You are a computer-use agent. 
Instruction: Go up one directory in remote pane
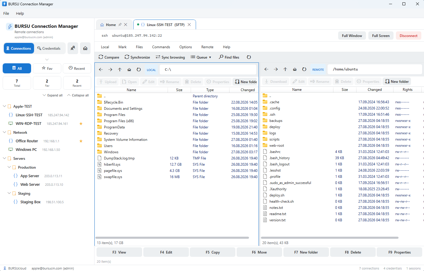click(285, 69)
